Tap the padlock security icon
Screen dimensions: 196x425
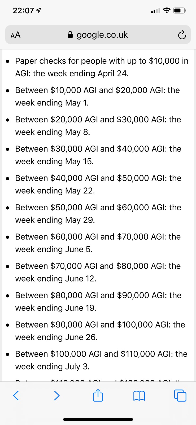[x=70, y=35]
